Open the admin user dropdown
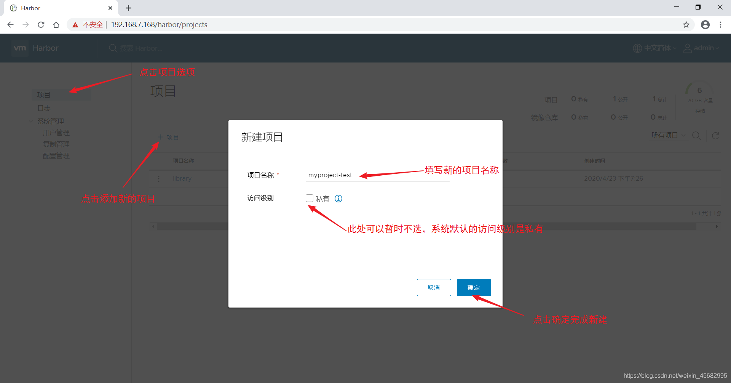The image size is (731, 383). (701, 48)
